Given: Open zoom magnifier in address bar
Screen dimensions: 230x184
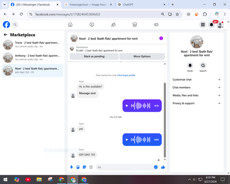Looking at the screenshot, I should pos(163,14).
